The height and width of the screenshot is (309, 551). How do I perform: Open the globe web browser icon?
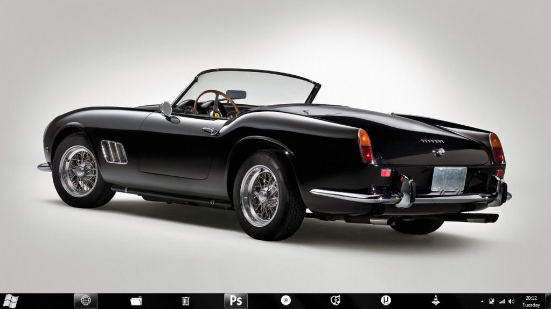tap(86, 300)
